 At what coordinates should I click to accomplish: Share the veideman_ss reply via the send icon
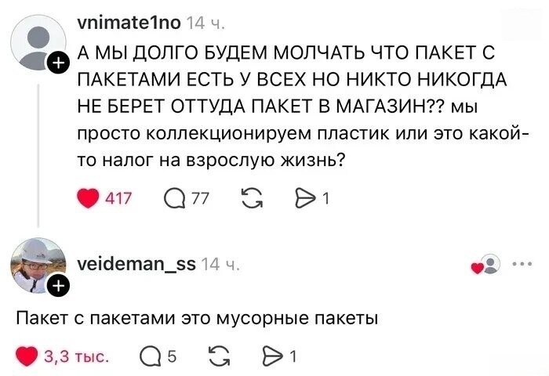(271, 358)
